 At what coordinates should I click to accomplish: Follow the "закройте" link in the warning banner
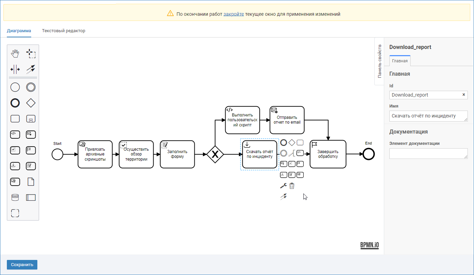click(233, 14)
